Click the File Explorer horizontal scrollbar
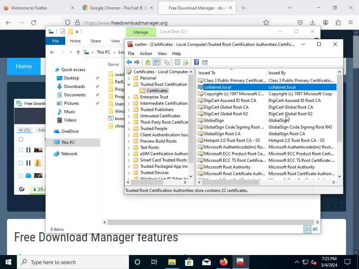The height and width of the screenshot is (269, 359). [x=210, y=222]
